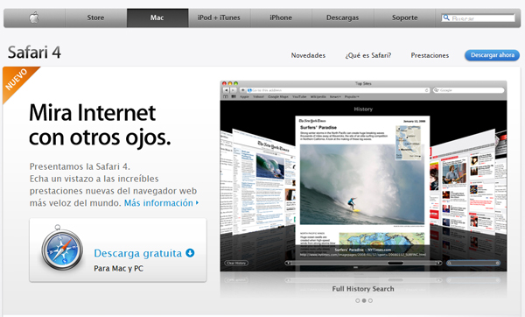Viewport: 525px width, 317px height.
Task: Click the blue Descargar ahora button
Action: click(x=492, y=55)
